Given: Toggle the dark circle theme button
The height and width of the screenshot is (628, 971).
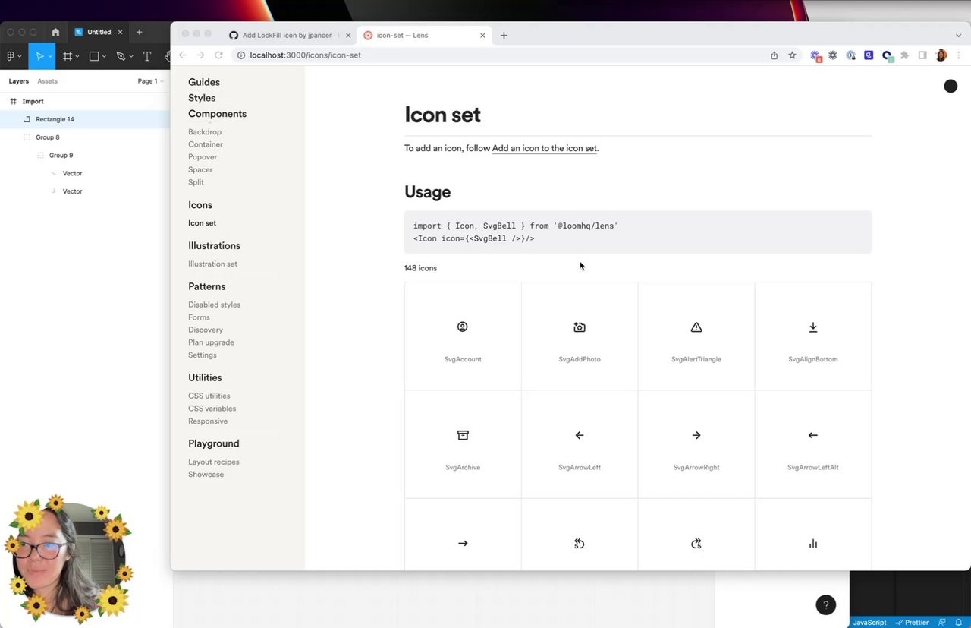Looking at the screenshot, I should tap(951, 87).
